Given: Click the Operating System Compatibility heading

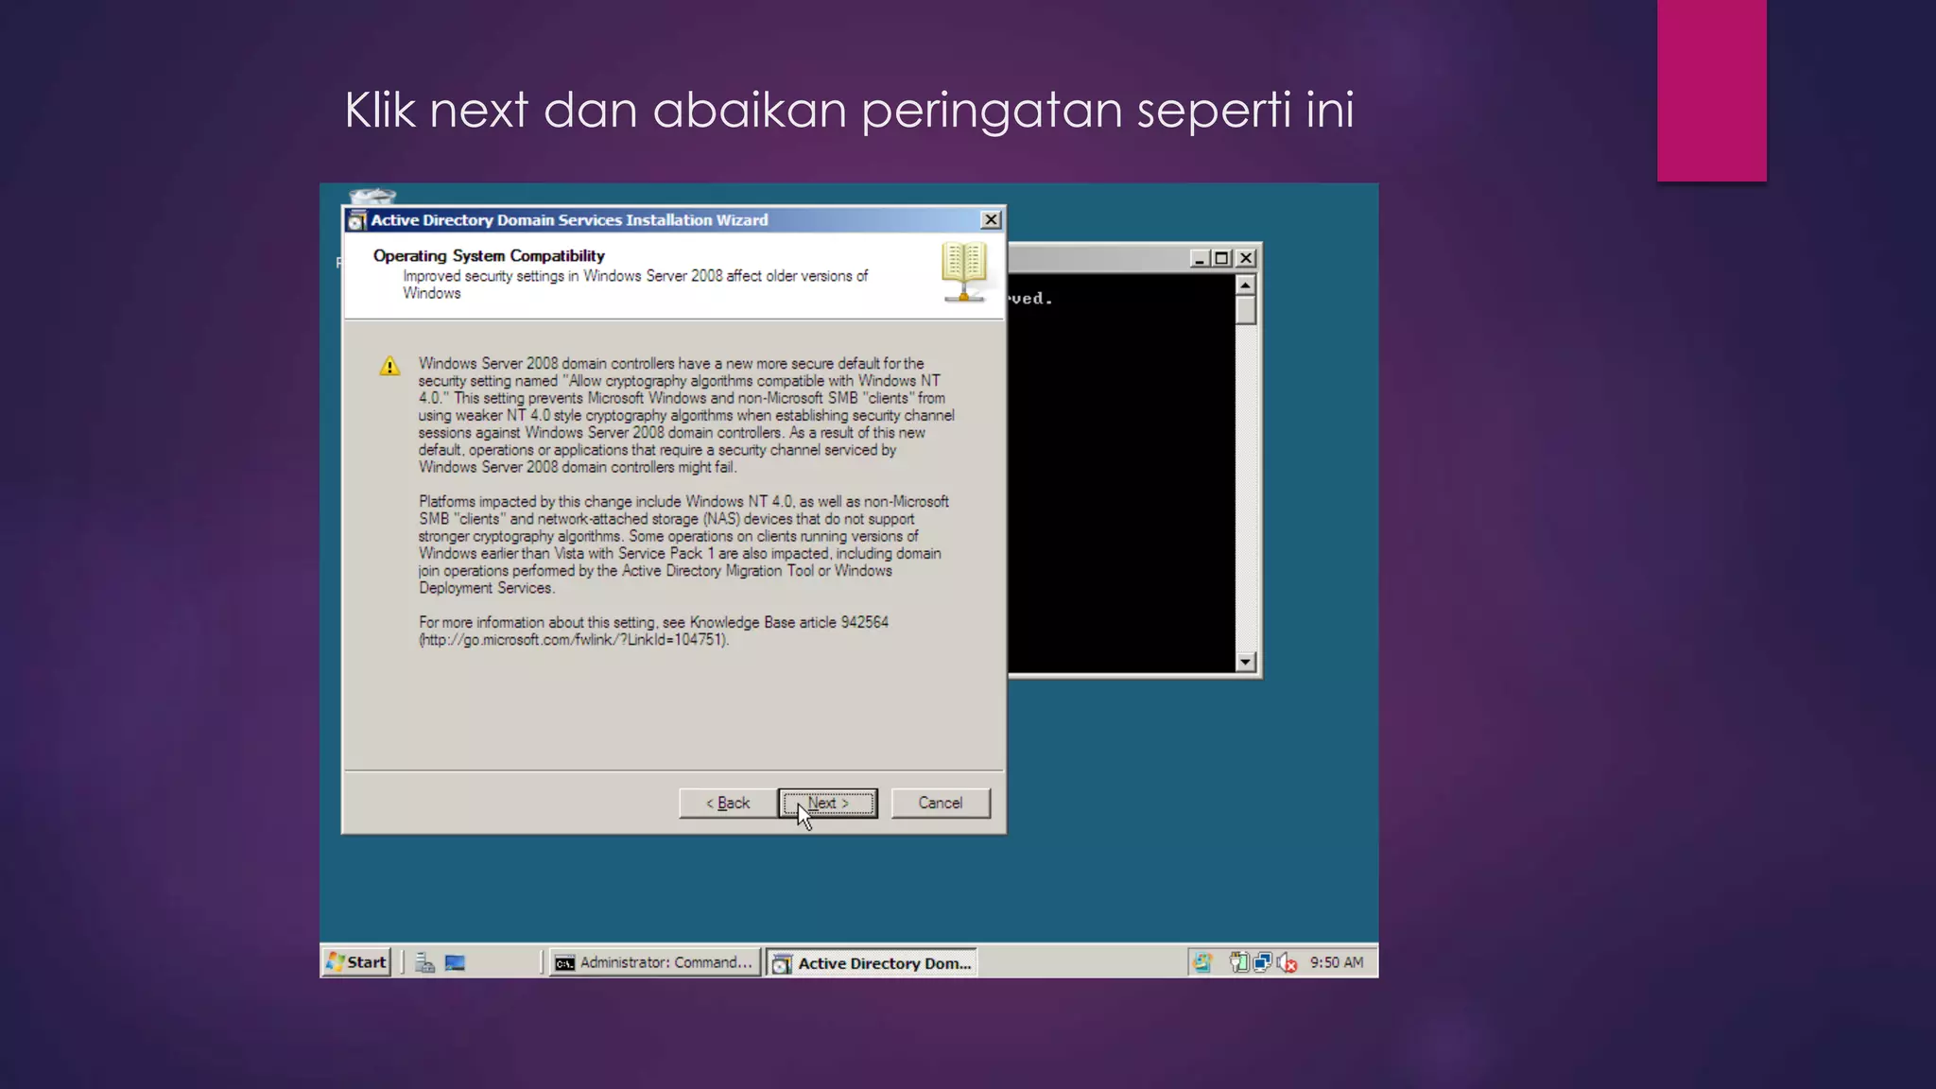Looking at the screenshot, I should point(489,255).
